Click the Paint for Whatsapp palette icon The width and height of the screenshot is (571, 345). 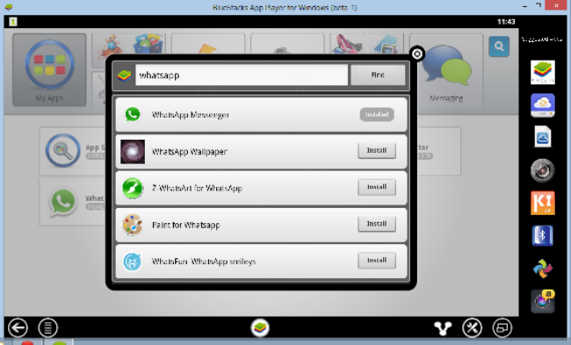coord(132,225)
